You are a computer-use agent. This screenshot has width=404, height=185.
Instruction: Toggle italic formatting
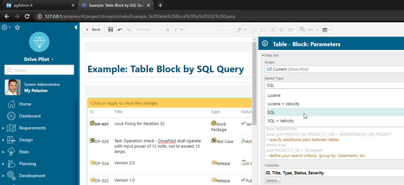(176, 30)
